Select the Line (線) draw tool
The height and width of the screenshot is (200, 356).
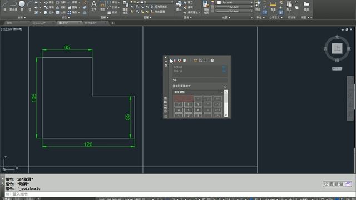pyautogui.click(x=5, y=5)
